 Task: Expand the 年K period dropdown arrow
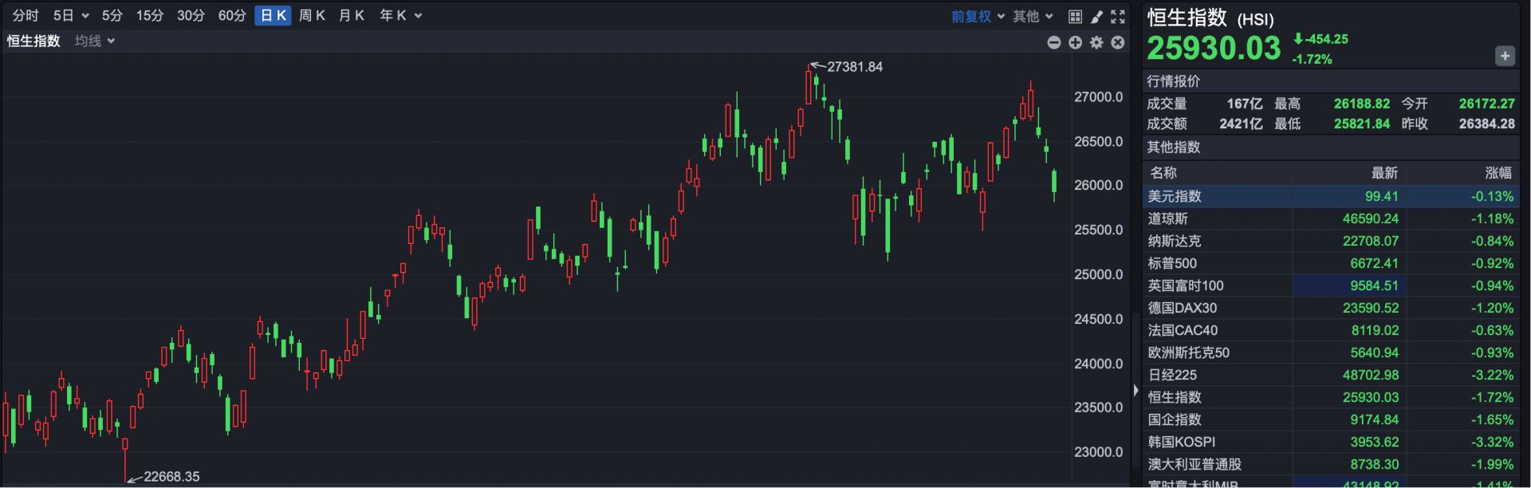coord(419,16)
